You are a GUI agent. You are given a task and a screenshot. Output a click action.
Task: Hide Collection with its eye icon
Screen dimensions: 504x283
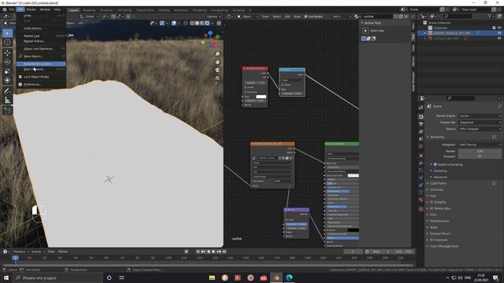499,28
